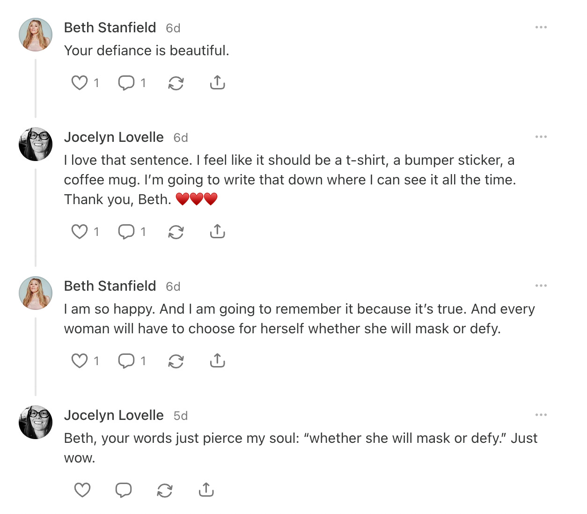587x514 pixels.
Task: Reply to Jocelyn's "pierce my soul" comment
Action: click(124, 490)
